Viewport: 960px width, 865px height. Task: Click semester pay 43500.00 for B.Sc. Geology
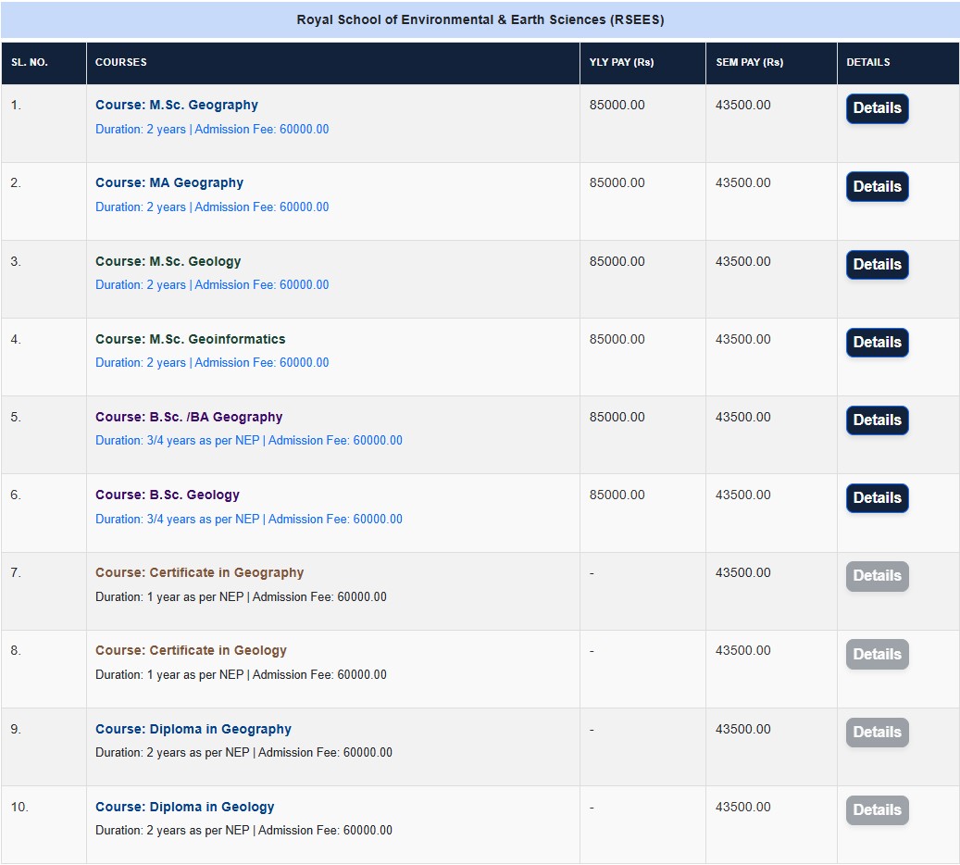coord(742,495)
